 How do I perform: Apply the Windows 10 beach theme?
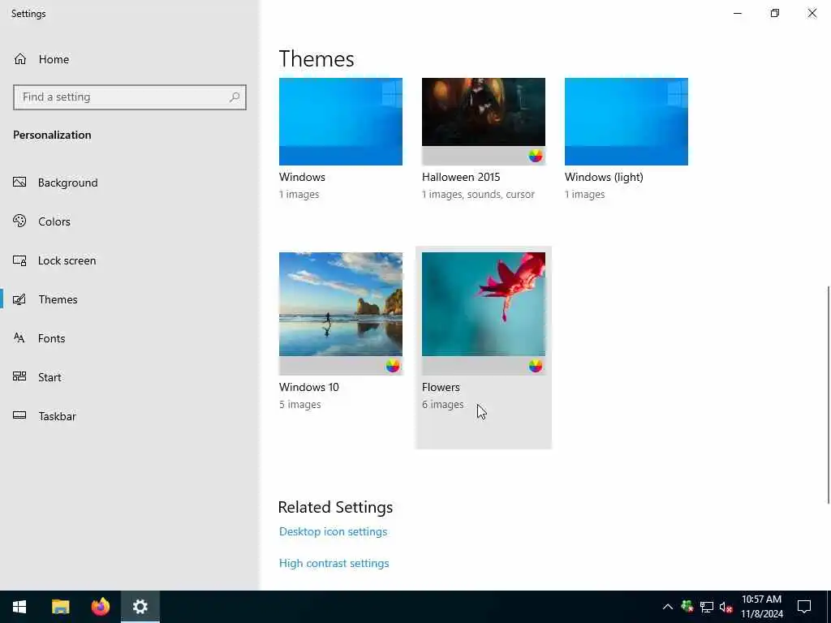341,313
